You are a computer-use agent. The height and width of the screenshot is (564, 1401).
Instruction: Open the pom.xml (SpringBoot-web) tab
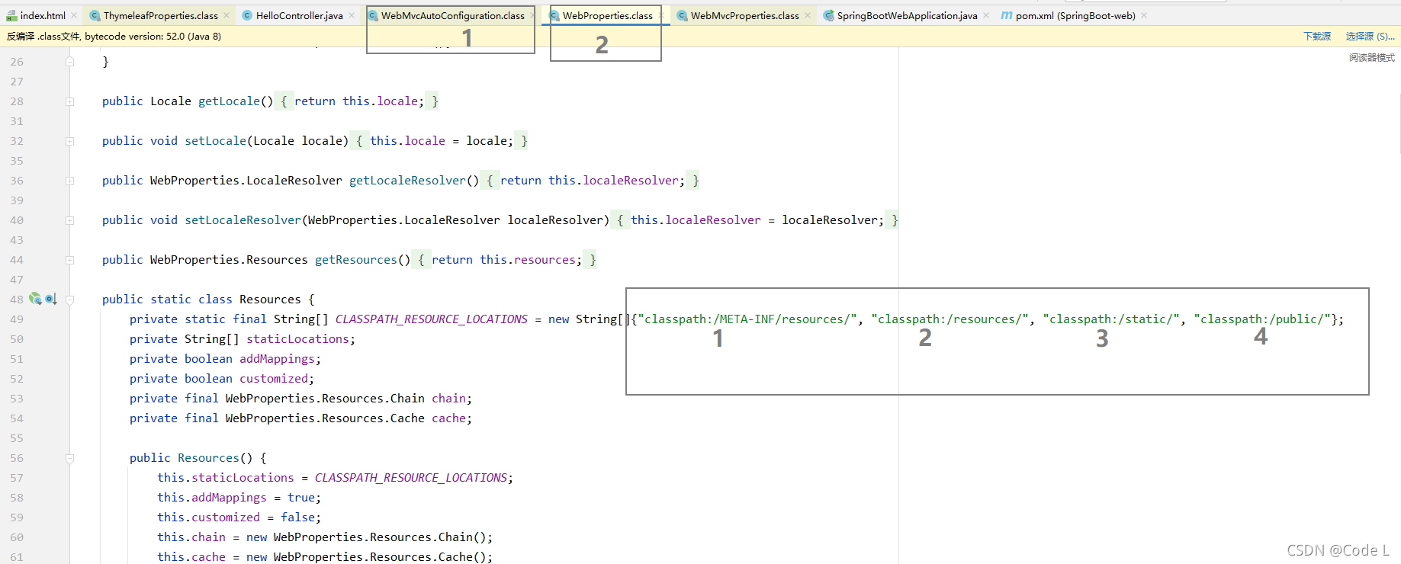click(1075, 15)
